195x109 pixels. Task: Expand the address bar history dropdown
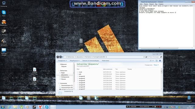[144, 57]
